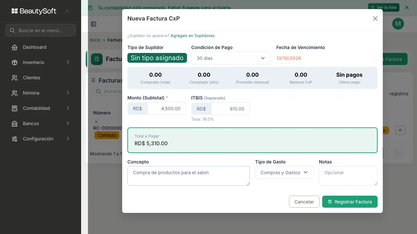This screenshot has width=417, height=234.
Task: Click the Monto Subtotal amount field
Action: 166,109
